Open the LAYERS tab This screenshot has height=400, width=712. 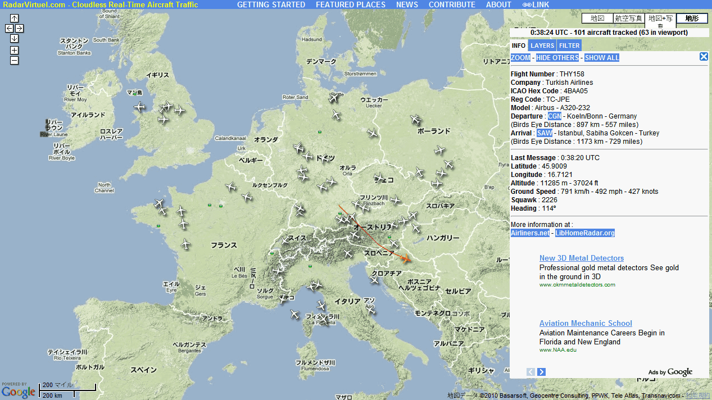542,46
